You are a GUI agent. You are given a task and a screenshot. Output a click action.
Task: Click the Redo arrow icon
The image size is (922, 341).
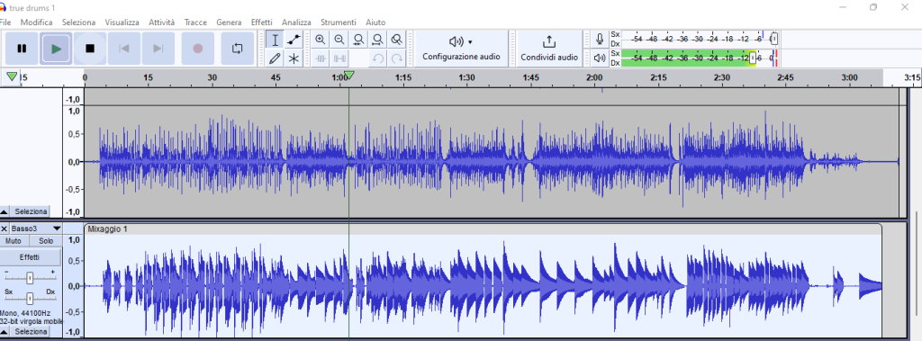(x=397, y=58)
